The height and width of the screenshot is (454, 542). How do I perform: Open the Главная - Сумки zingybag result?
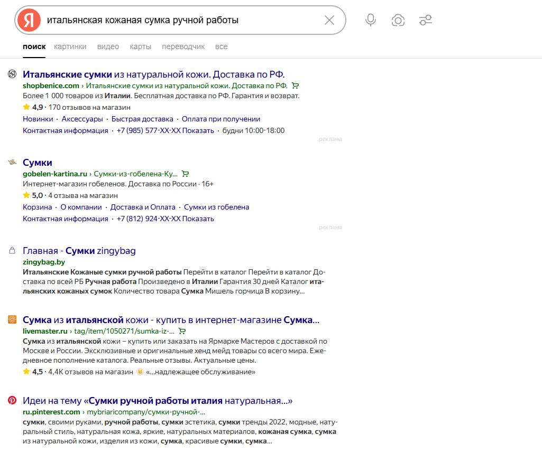79,251
